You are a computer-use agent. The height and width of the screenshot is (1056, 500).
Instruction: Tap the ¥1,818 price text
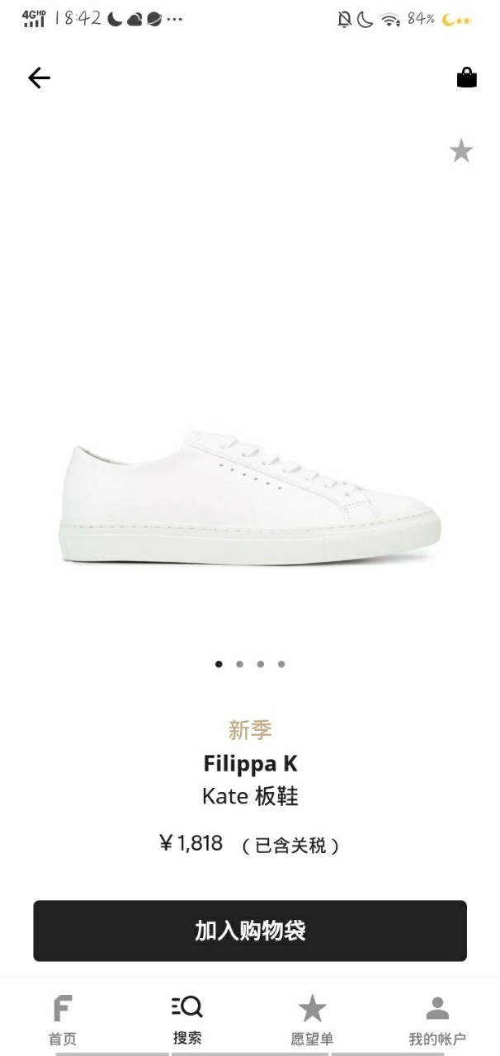click(x=191, y=843)
